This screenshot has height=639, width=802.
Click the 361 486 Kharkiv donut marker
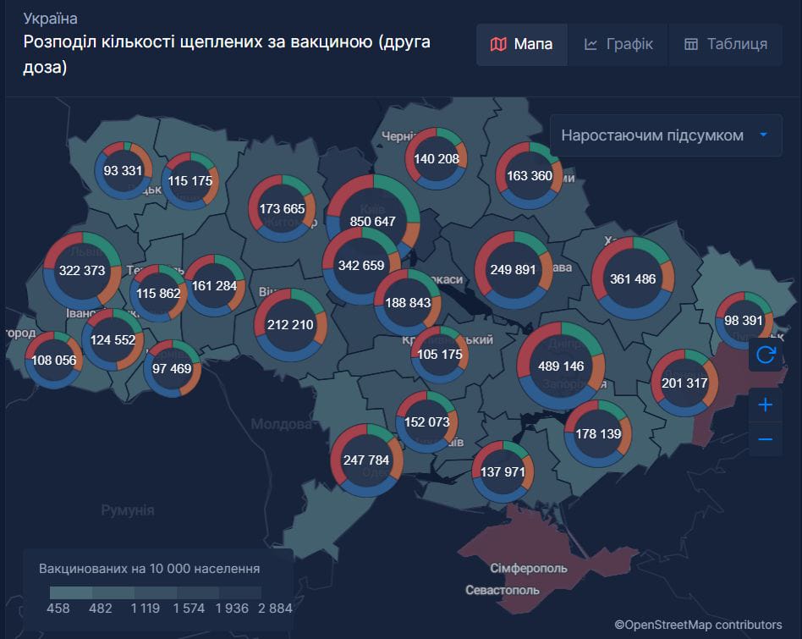[x=633, y=278]
